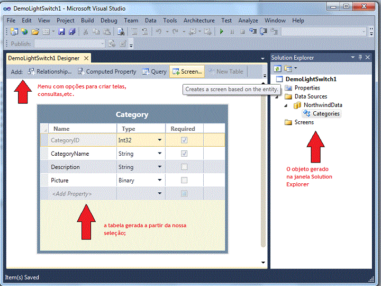Click the New Web Site globe icon
The width and height of the screenshot is (381, 286).
24,32
